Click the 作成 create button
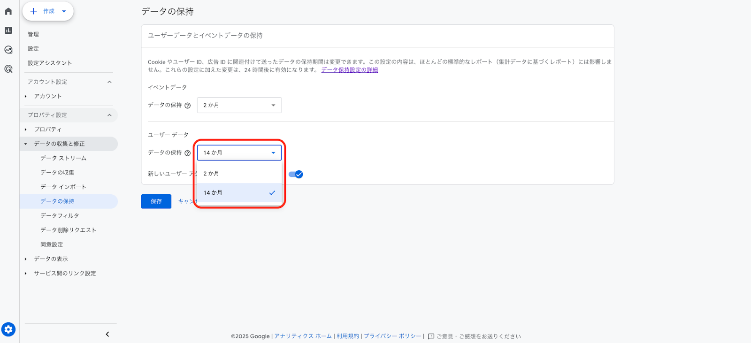The image size is (751, 343). [48, 11]
